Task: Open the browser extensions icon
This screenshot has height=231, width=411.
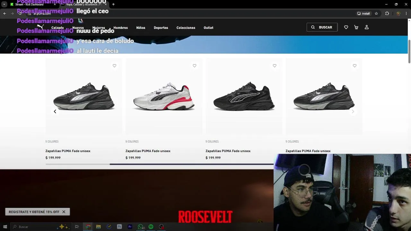Action: point(387,13)
